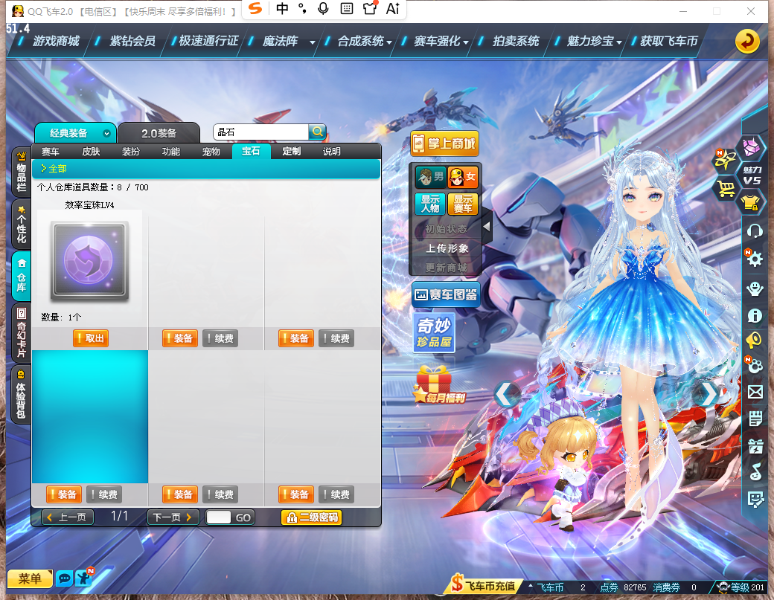
Task: Click the 上传形象 button
Action: pos(447,248)
